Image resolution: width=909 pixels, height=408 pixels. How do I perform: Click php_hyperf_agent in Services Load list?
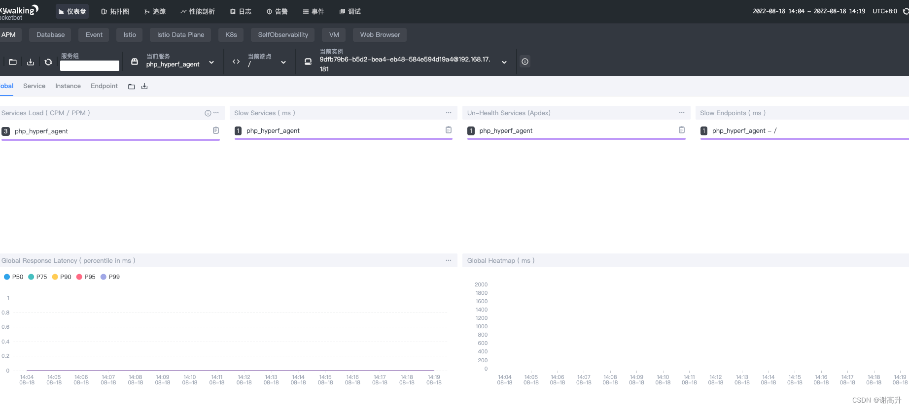click(x=41, y=131)
